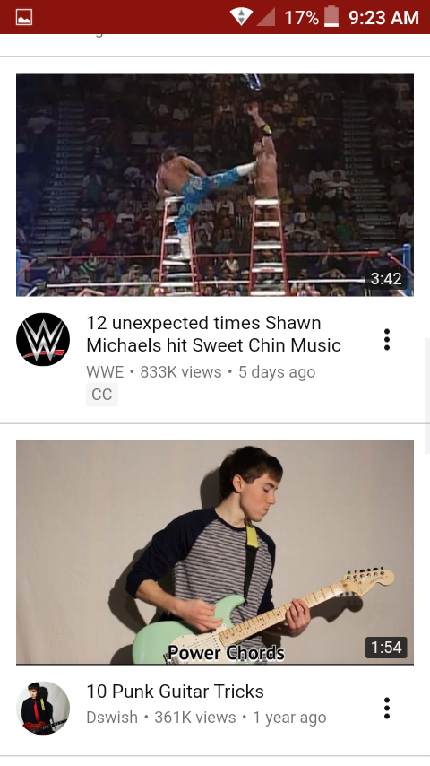The image size is (430, 766).
Task: Tap the 1:54 duration badge
Action: coord(386,648)
